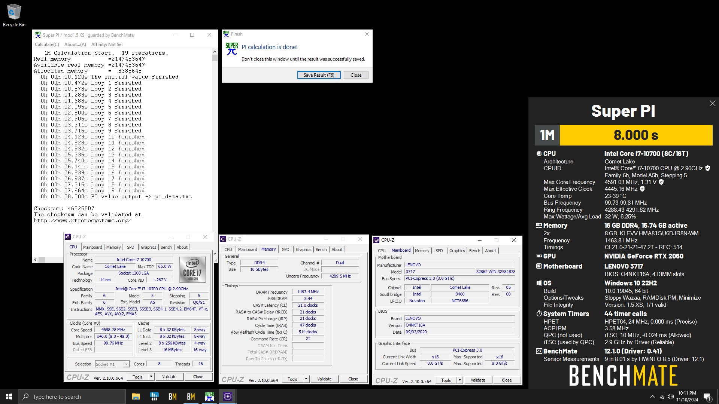Switch to Mainboard tab in CPU-Z CPU window

[92, 247]
